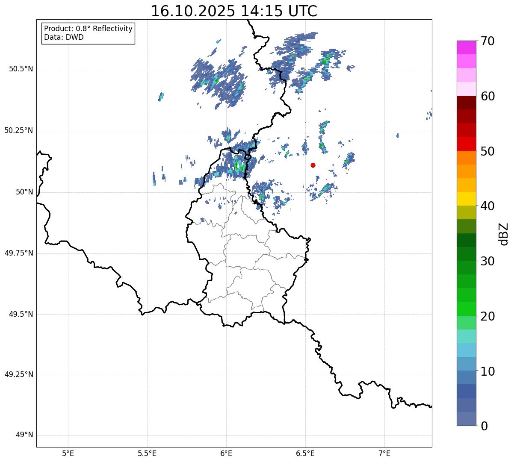
Task: Click the 'Product: 0.8° Reflectivity' legend line
Action: click(89, 29)
